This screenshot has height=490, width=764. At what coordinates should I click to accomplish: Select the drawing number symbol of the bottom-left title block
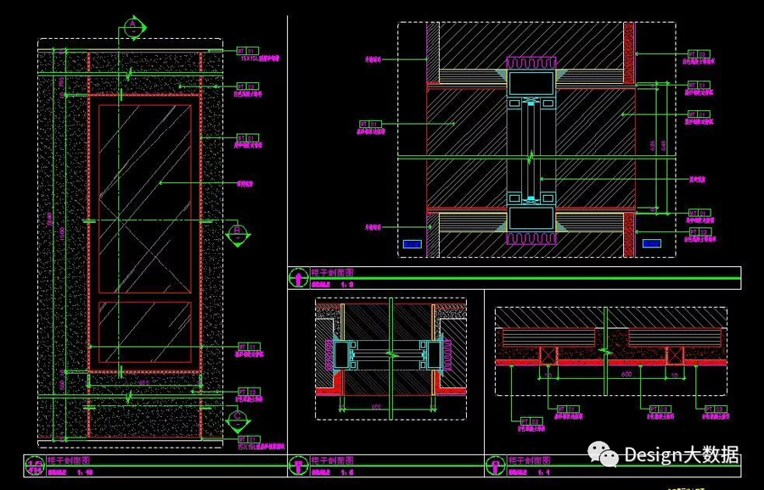point(34,465)
